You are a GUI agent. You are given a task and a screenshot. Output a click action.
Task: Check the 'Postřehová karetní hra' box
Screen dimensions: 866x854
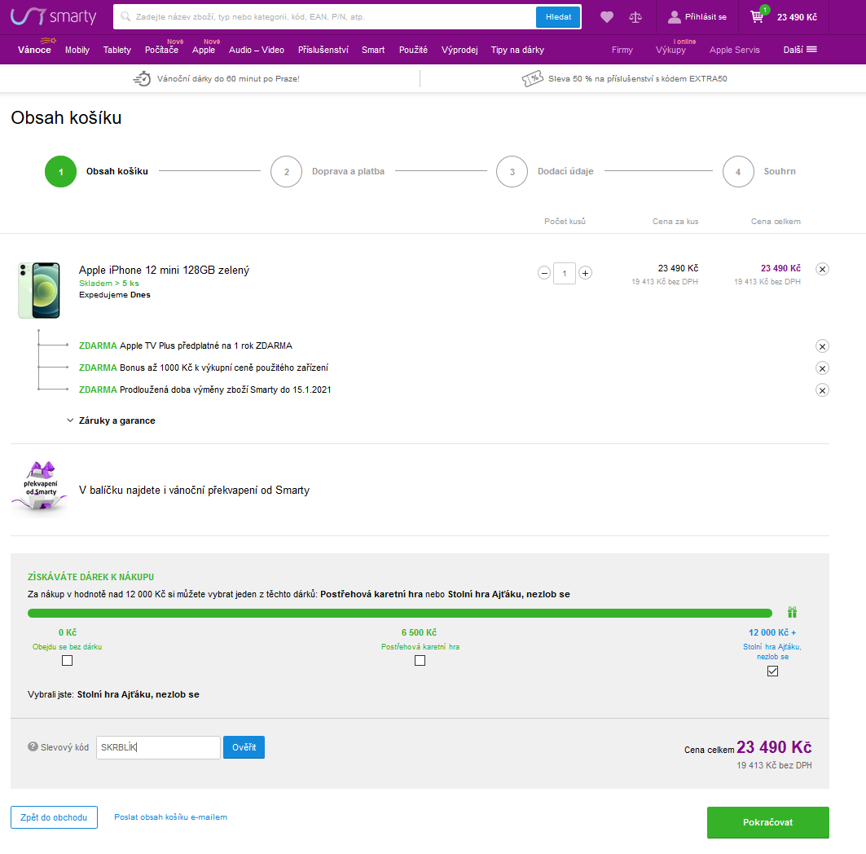[x=420, y=661]
